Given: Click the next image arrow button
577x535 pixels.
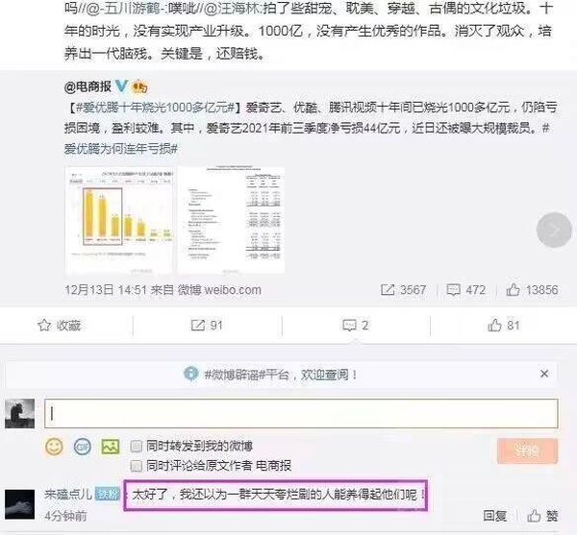Looking at the screenshot, I should coord(554,230).
